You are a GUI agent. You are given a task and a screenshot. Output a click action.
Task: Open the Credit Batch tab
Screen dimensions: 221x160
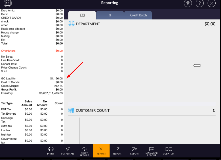(x=138, y=15)
